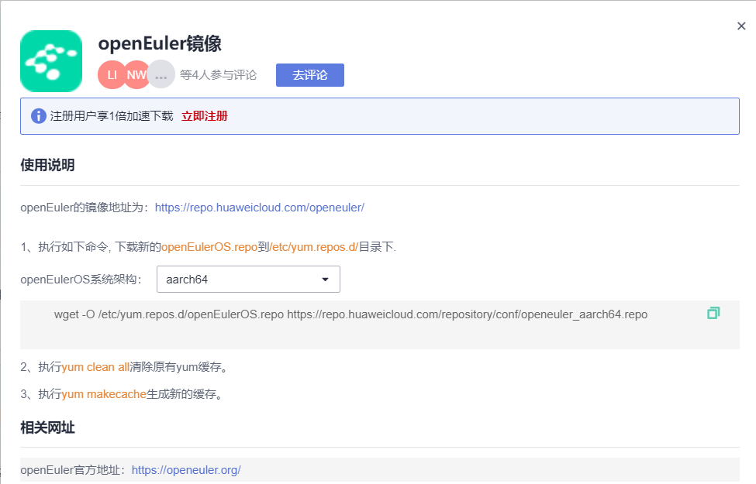Click the openEulerOS系统架构 label

(x=81, y=280)
